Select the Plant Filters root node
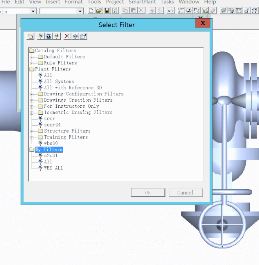 click(x=53, y=69)
